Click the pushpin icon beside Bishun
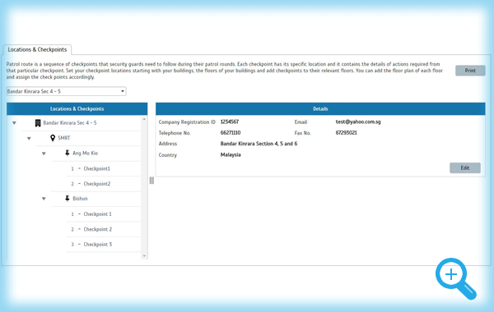The image size is (494, 312). 68,198
